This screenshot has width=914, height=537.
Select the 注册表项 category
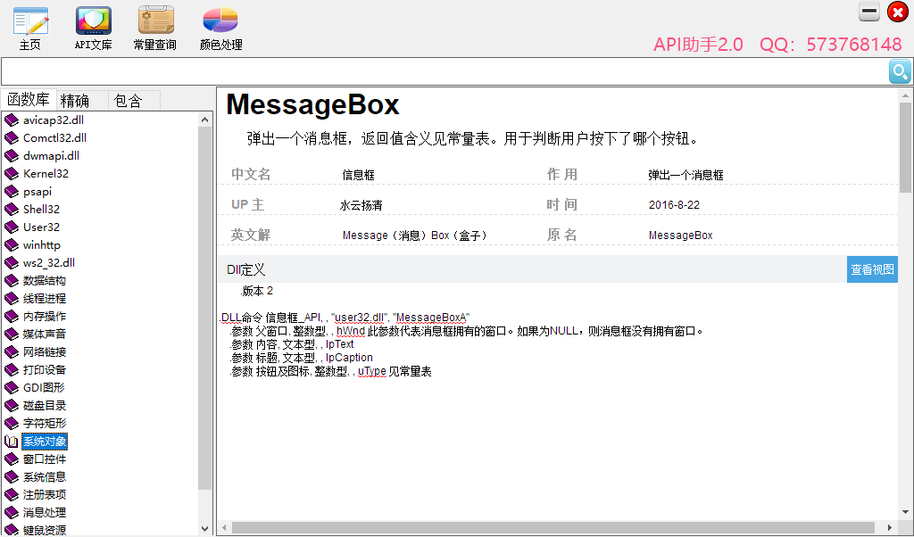pyautogui.click(x=45, y=495)
